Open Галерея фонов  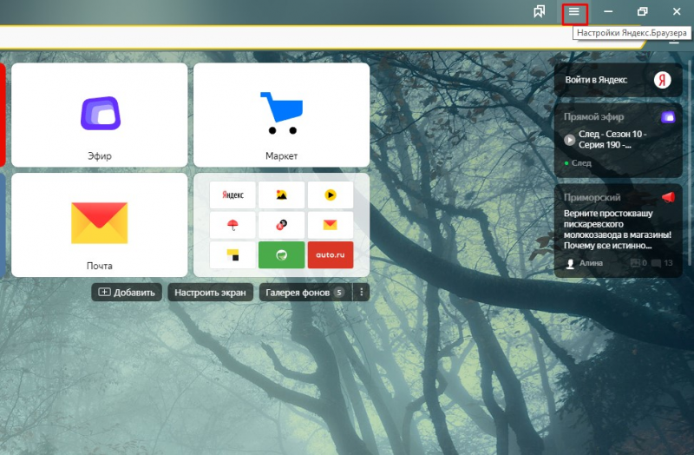[305, 293]
